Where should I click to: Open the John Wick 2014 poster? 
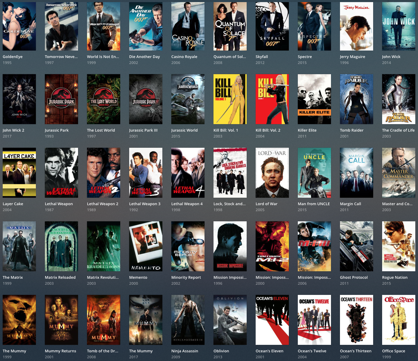pyautogui.click(x=399, y=26)
